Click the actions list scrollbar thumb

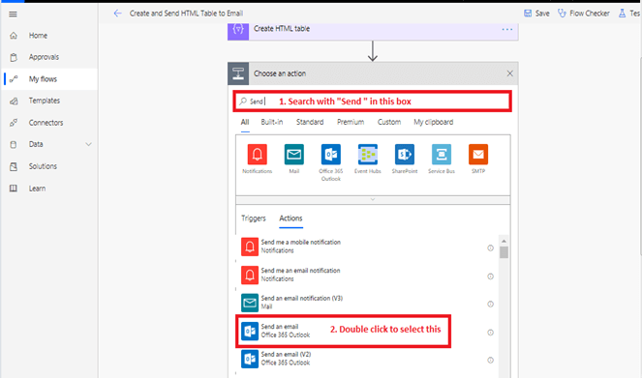tap(504, 252)
